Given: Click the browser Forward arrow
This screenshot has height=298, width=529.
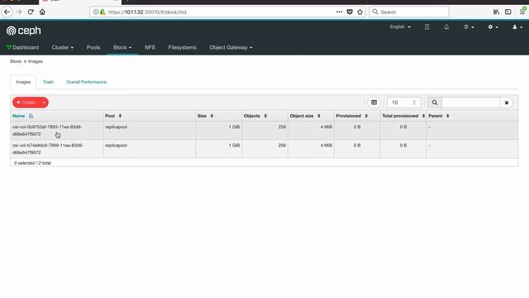Looking at the screenshot, I should pyautogui.click(x=19, y=12).
